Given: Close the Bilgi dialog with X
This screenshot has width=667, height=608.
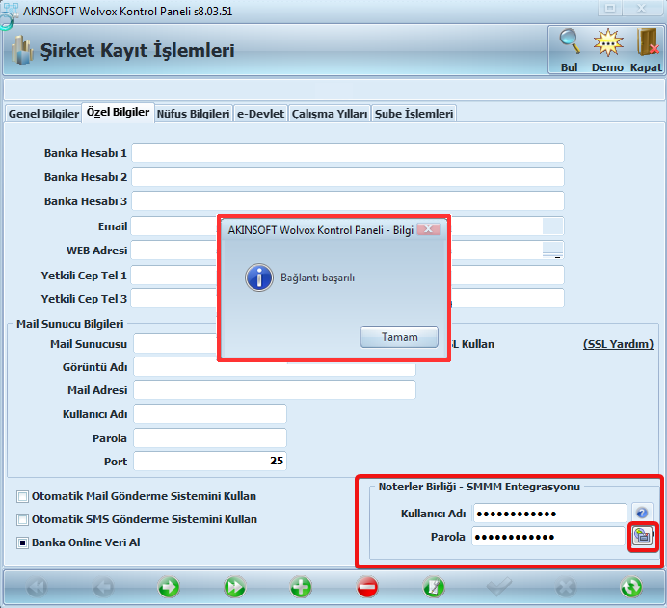Looking at the screenshot, I should click(x=429, y=229).
